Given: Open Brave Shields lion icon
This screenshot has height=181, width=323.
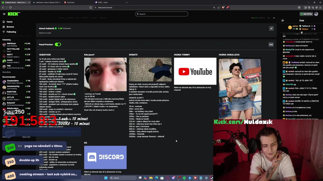Looking at the screenshot, I should (223, 8).
